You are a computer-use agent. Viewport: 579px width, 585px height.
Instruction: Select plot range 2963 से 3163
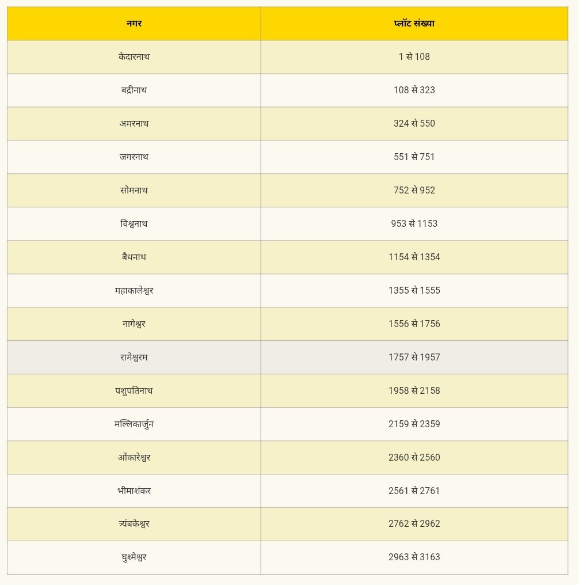pyautogui.click(x=414, y=557)
